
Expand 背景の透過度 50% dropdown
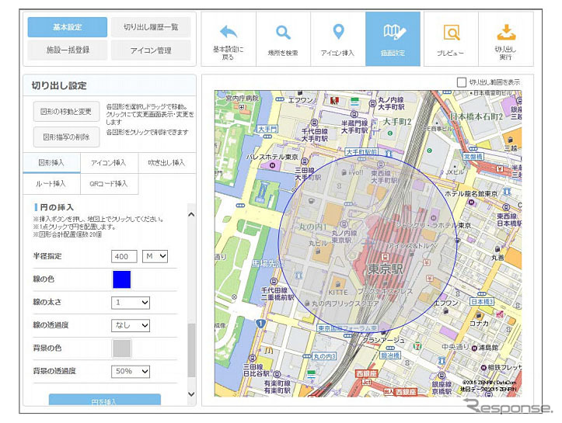point(131,372)
